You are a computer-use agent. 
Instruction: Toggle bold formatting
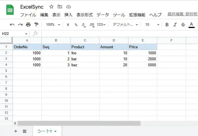(x=167, y=25)
